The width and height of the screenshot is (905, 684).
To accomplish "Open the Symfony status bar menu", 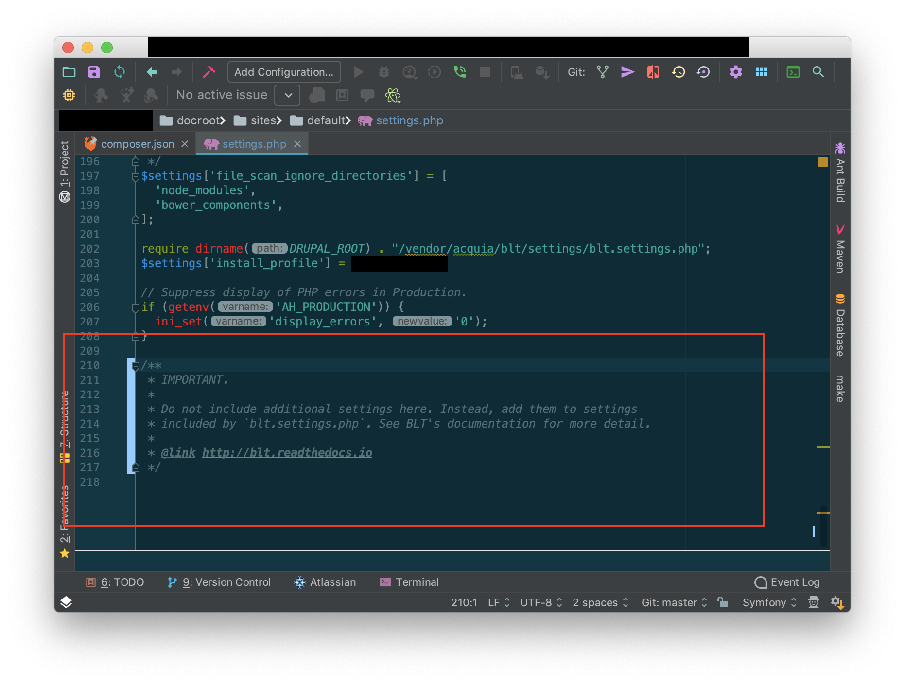I will tap(769, 602).
